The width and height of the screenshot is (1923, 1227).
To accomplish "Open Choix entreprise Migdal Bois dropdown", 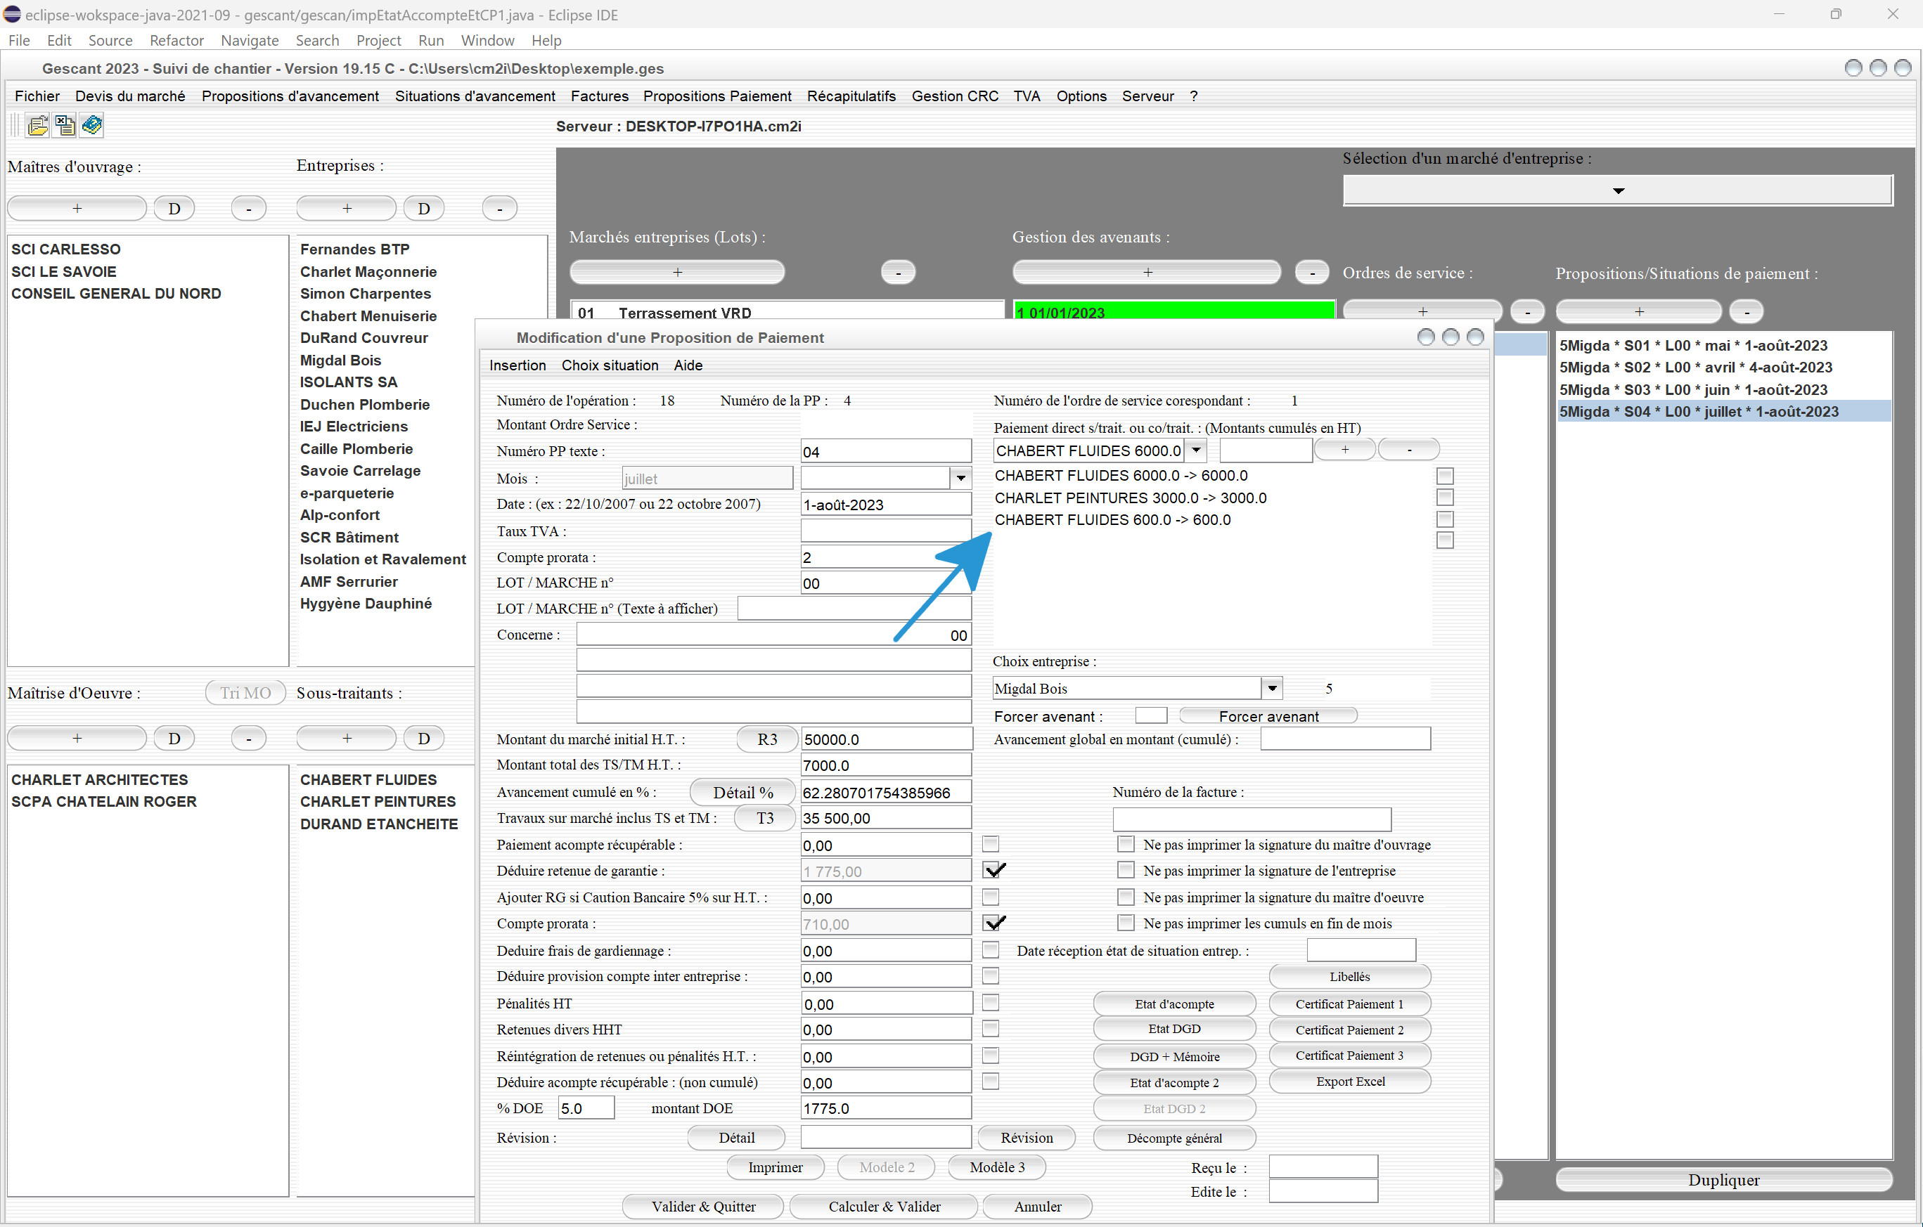I will [1272, 687].
